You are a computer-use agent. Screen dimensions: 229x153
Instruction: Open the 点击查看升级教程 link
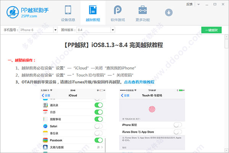[x=139, y=82]
